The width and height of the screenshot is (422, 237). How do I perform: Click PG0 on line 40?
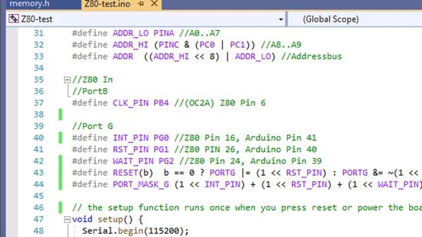[x=161, y=138]
